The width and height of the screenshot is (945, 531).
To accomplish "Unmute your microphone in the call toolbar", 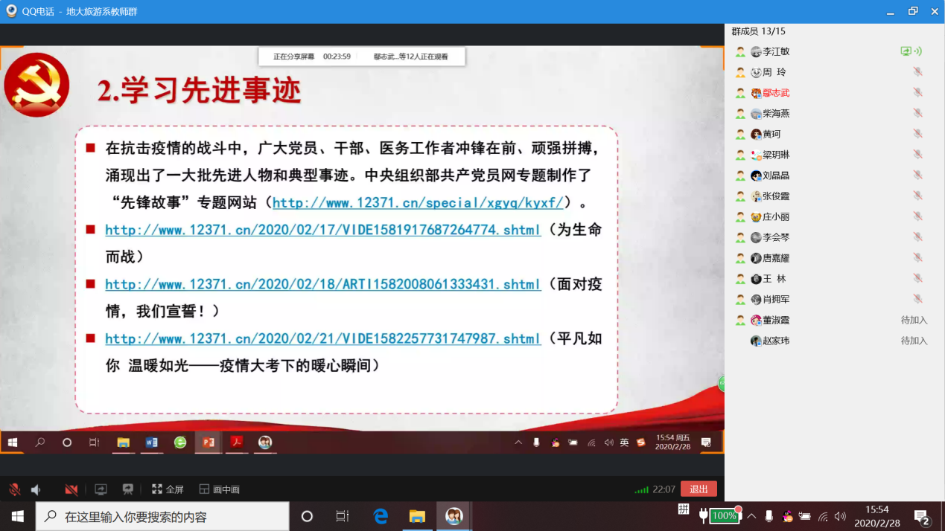I will (x=14, y=489).
